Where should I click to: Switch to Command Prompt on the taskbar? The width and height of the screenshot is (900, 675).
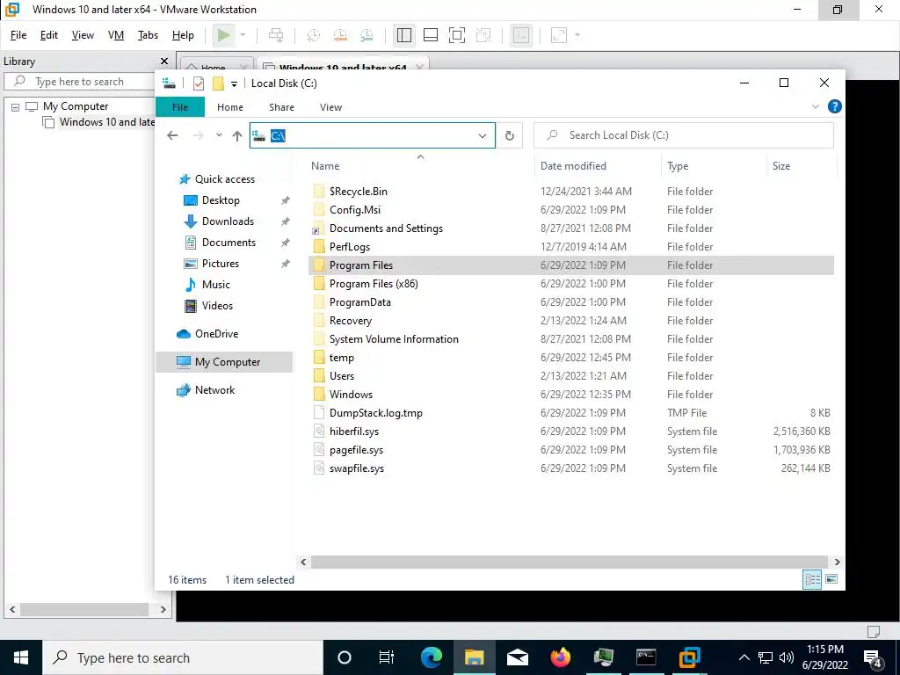click(646, 657)
